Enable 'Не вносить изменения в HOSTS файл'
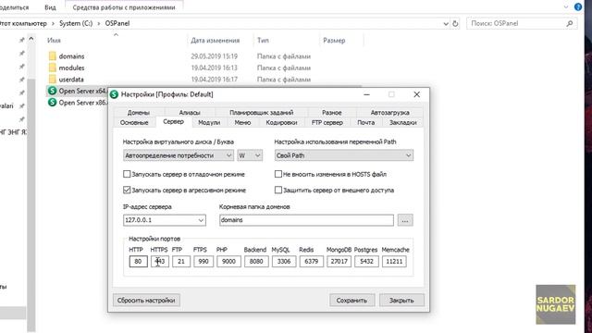The image size is (592, 333). (278, 174)
